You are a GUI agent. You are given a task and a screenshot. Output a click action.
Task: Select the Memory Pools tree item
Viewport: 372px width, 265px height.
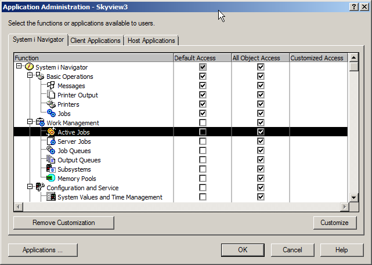(77, 179)
